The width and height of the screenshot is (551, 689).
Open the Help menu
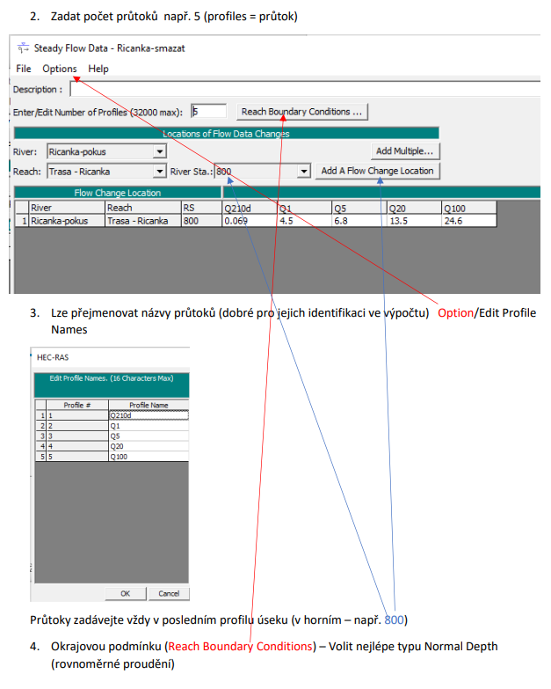[98, 69]
